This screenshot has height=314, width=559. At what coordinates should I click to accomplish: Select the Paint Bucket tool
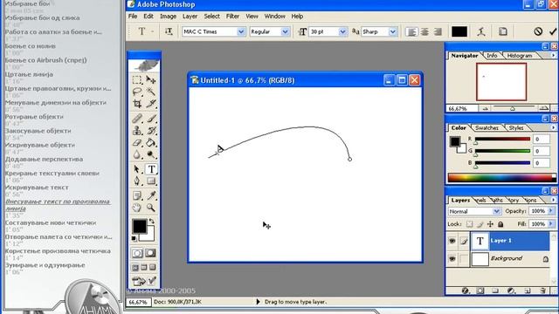click(151, 142)
